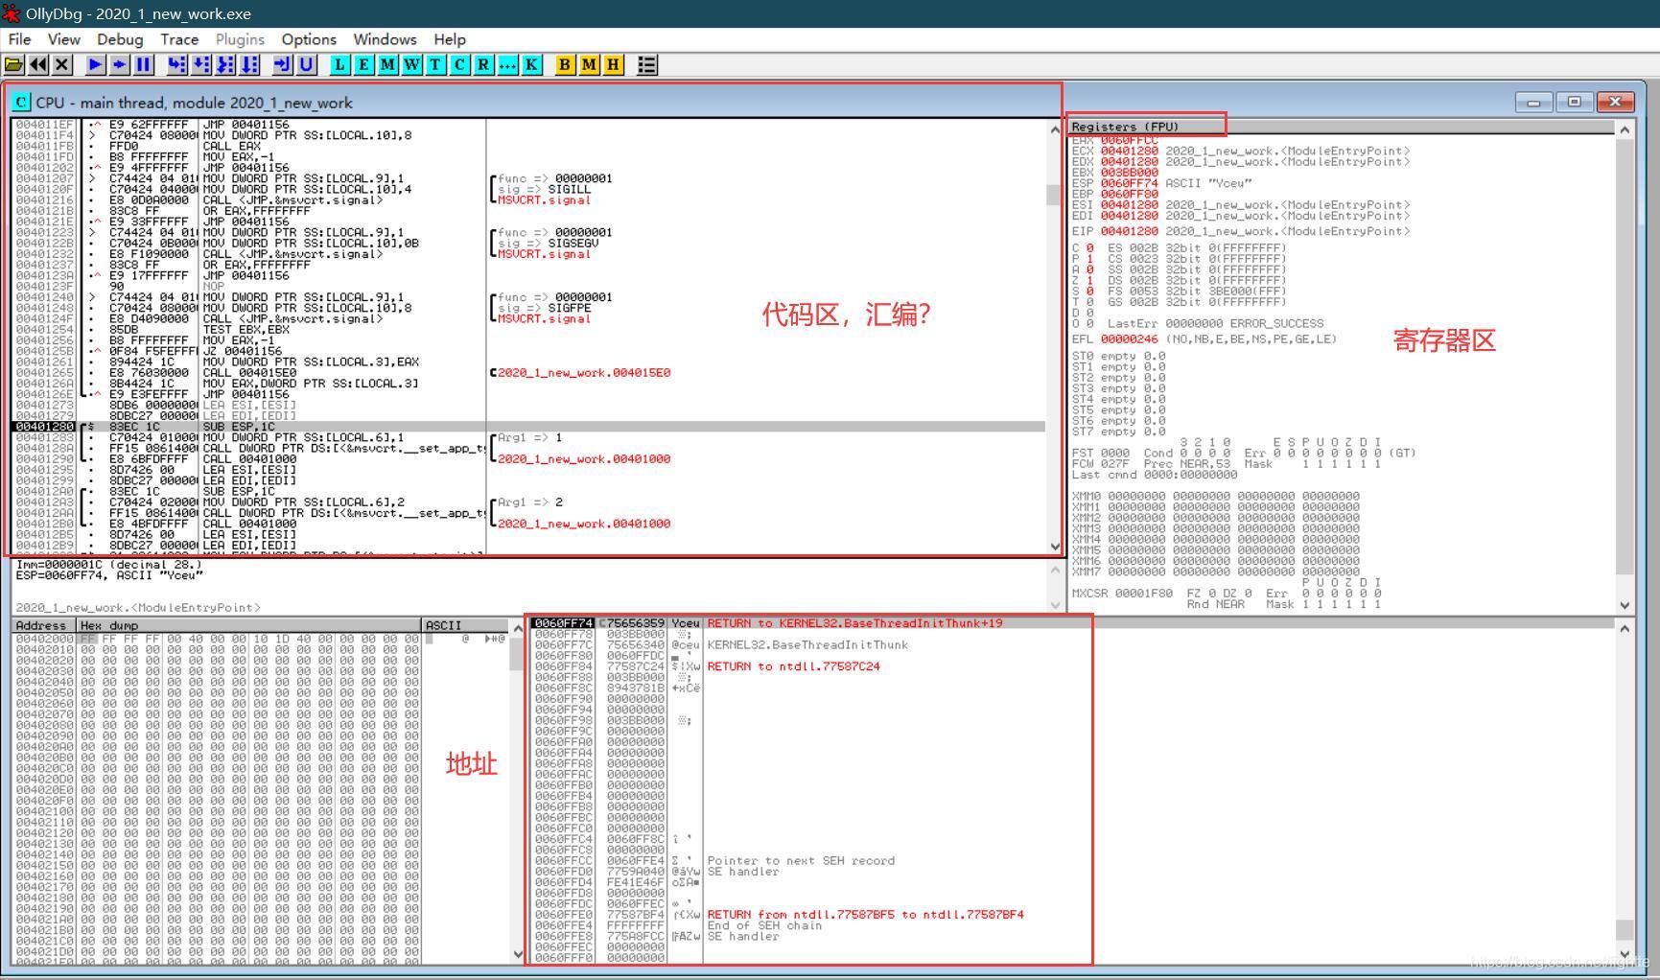
Task: Toggle the A flag value in registers
Action: click(x=1089, y=269)
